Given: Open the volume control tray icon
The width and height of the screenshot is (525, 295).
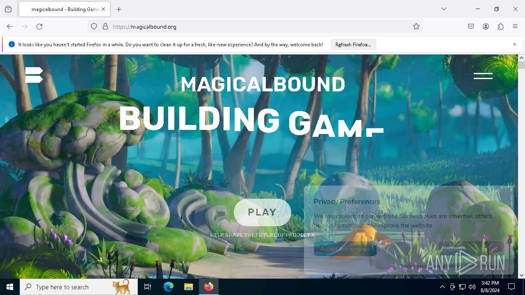Looking at the screenshot, I should tap(472, 287).
